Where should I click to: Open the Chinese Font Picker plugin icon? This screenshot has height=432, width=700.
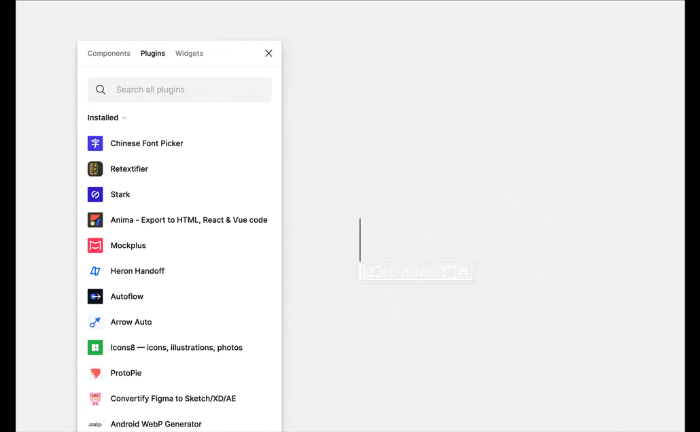95,143
